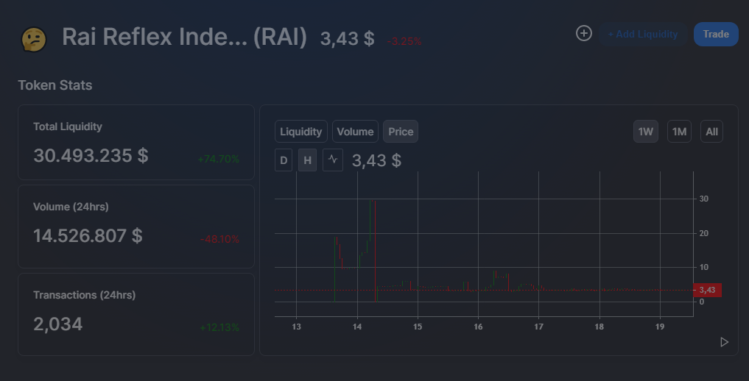Image resolution: width=749 pixels, height=381 pixels.
Task: Switch chart to Liquidity tab
Action: click(301, 132)
